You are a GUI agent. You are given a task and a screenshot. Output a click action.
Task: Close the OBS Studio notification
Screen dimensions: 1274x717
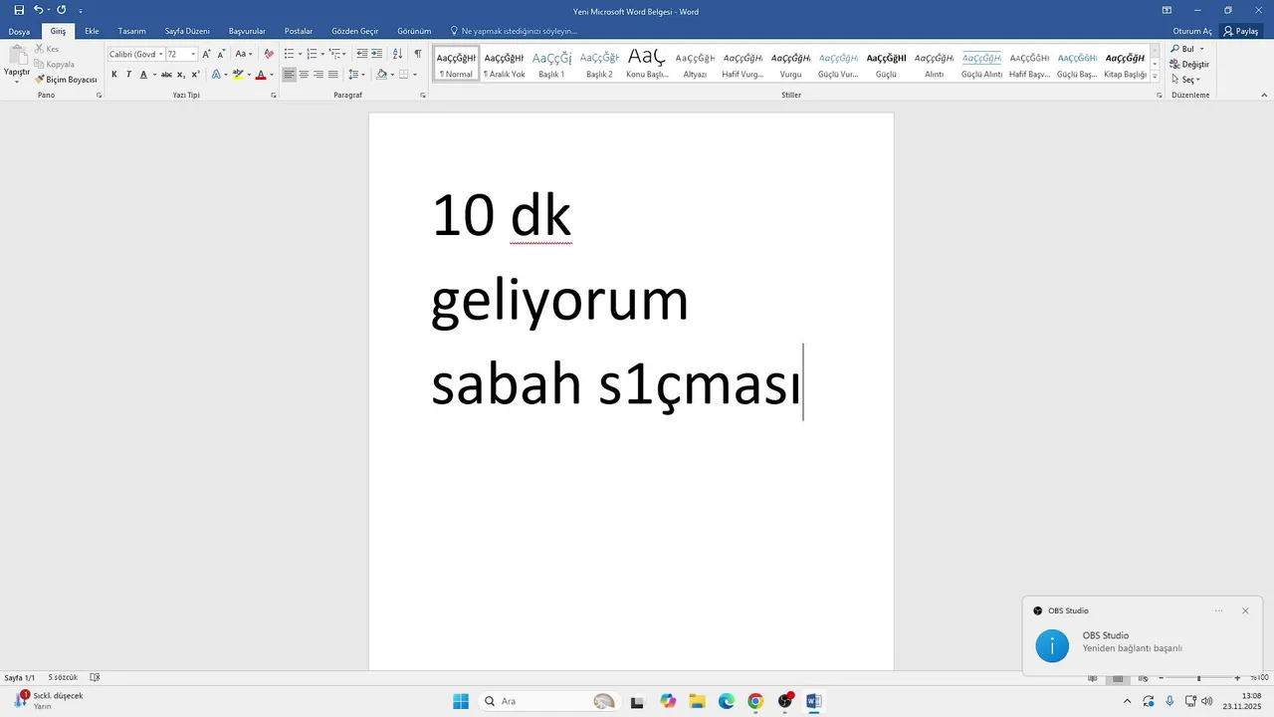pos(1245,610)
